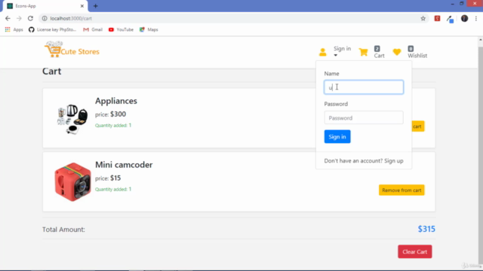Screen dimensions: 483x271
Task: Click the Cute Stores logo
Action: (72, 50)
